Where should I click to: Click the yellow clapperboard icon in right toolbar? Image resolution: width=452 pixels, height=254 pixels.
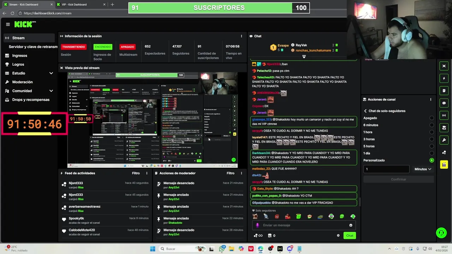pos(444,165)
